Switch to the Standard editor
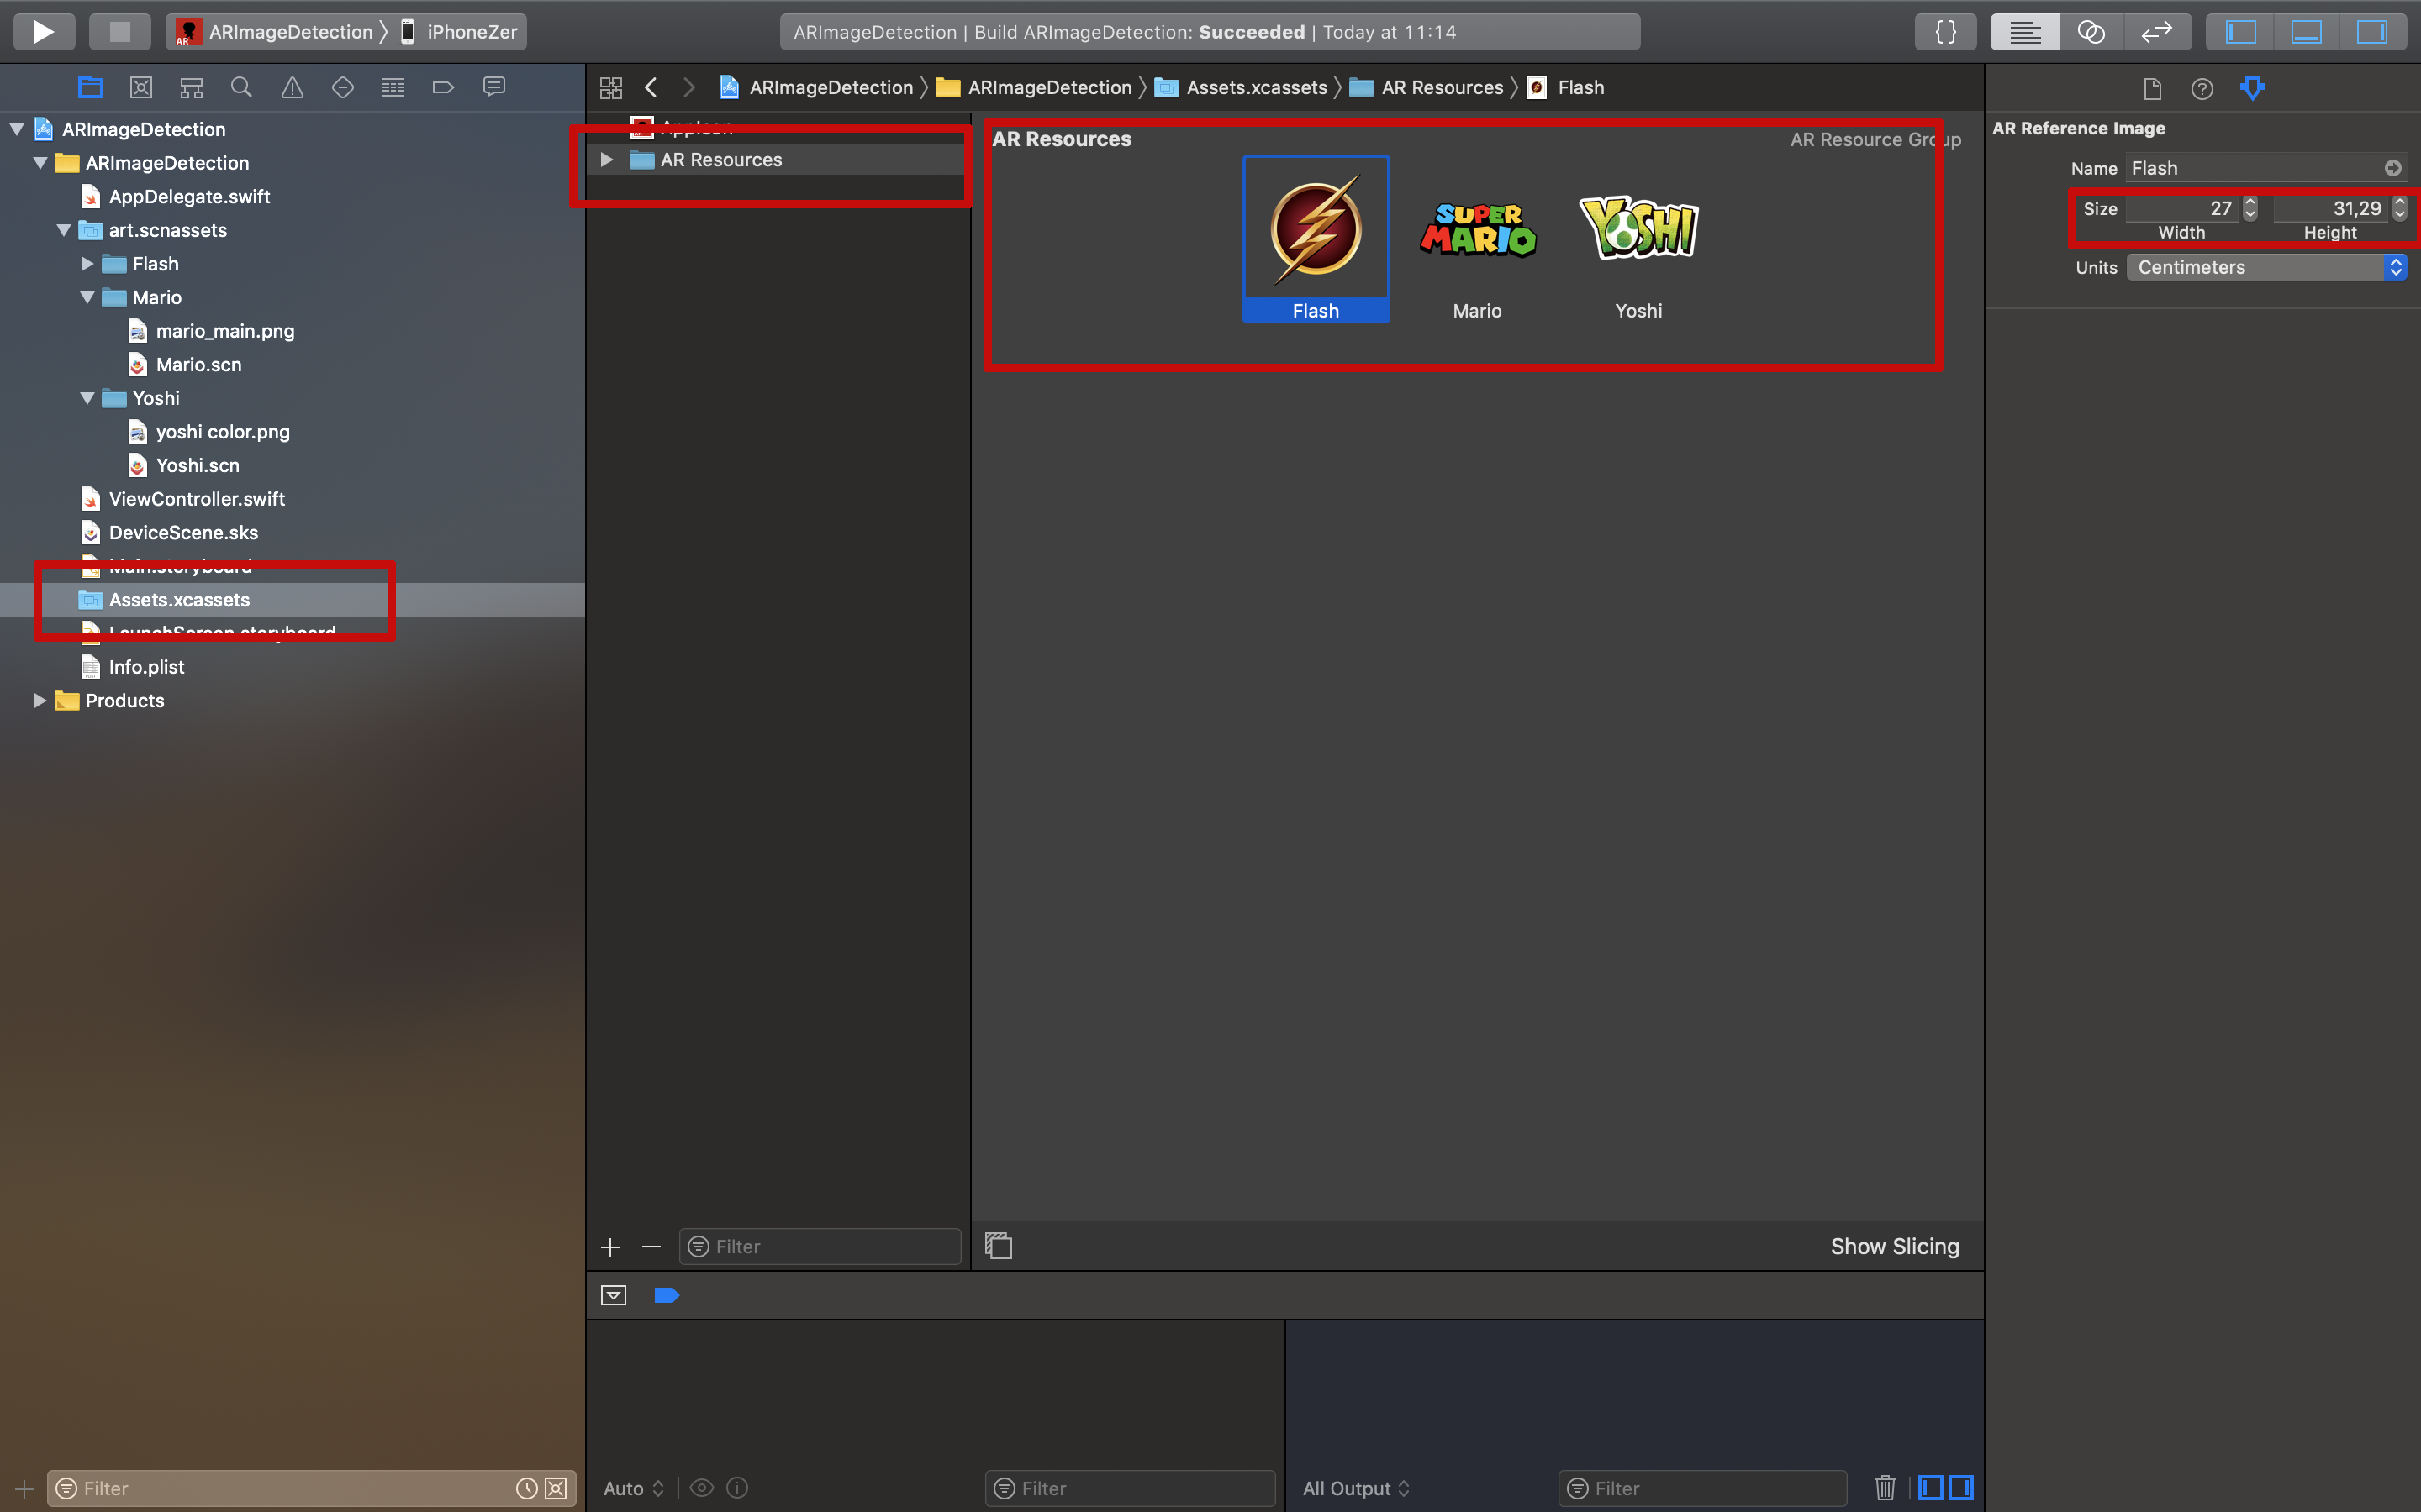 click(x=2024, y=31)
